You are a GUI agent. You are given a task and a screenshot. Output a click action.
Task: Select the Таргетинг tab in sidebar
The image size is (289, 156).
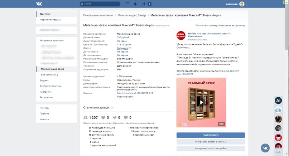[x=56, y=14]
